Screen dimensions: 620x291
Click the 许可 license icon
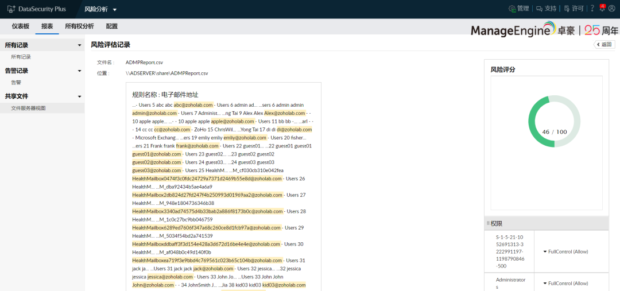coord(567,9)
